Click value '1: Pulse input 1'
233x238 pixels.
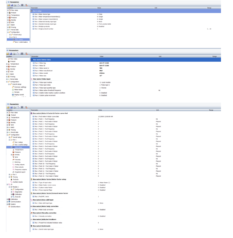point(105,85)
